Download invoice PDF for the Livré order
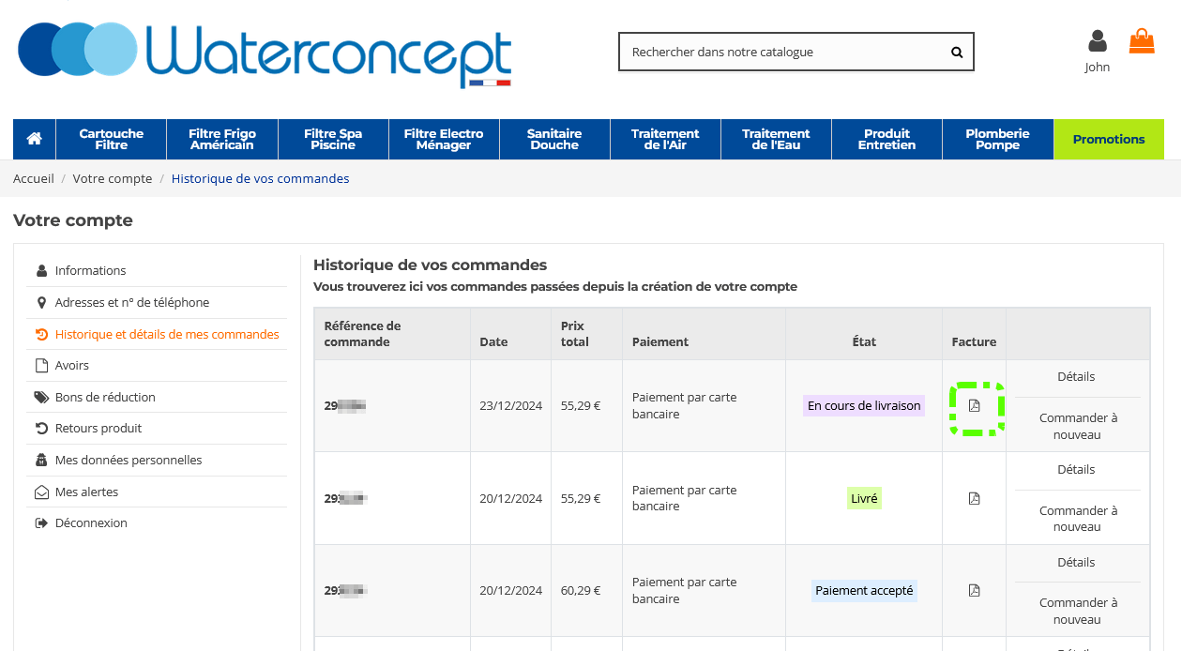The width and height of the screenshot is (1182, 651). pos(974,498)
